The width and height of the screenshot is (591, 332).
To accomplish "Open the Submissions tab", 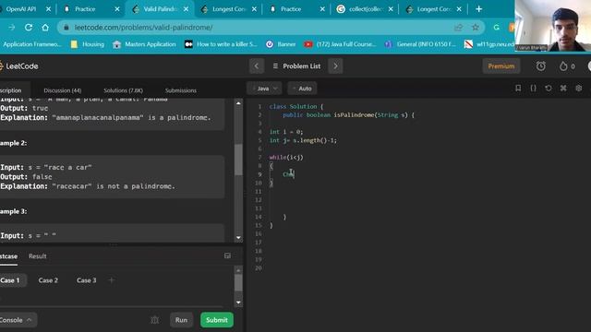I will pos(181,90).
